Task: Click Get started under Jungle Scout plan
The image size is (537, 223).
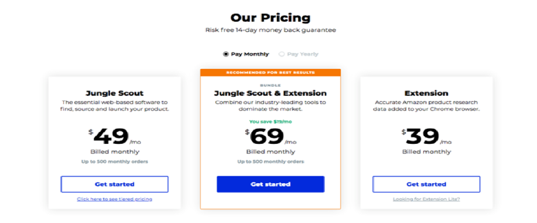Action: coord(114,184)
